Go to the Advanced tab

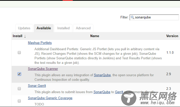pyautogui.click(x=83, y=28)
